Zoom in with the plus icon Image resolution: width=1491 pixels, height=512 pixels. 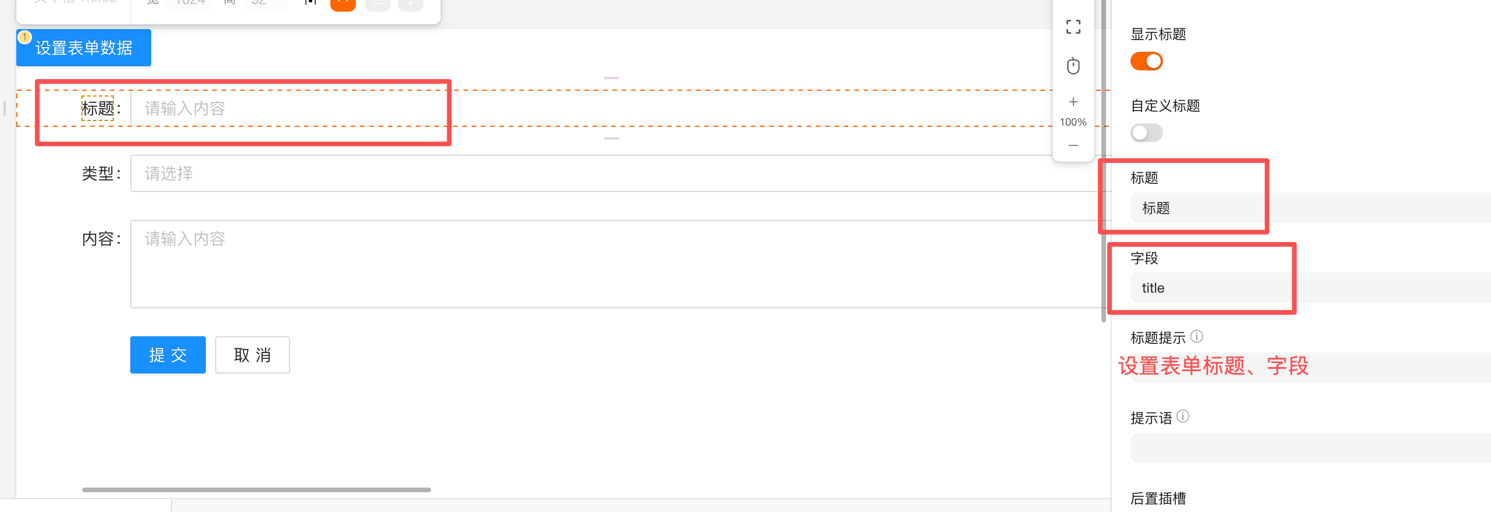click(1073, 101)
